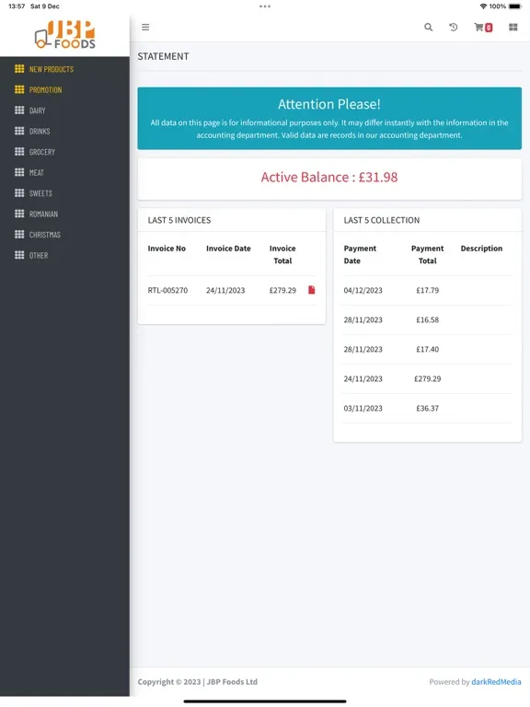
Task: Select the Grocery category
Action: coord(42,152)
